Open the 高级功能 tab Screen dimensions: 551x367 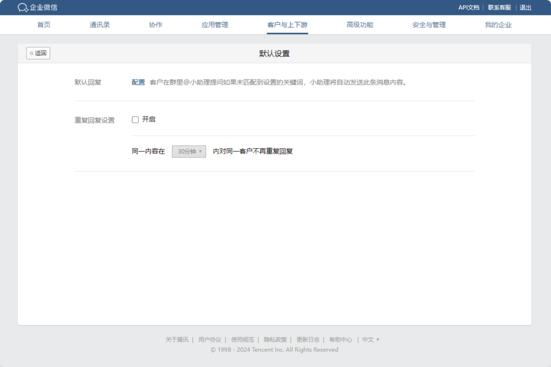coord(360,25)
